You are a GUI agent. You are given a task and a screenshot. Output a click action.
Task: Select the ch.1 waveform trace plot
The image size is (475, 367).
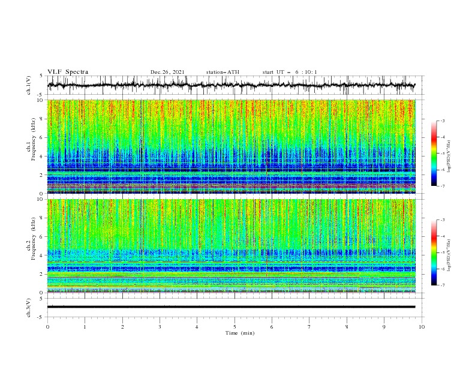[x=232, y=85]
